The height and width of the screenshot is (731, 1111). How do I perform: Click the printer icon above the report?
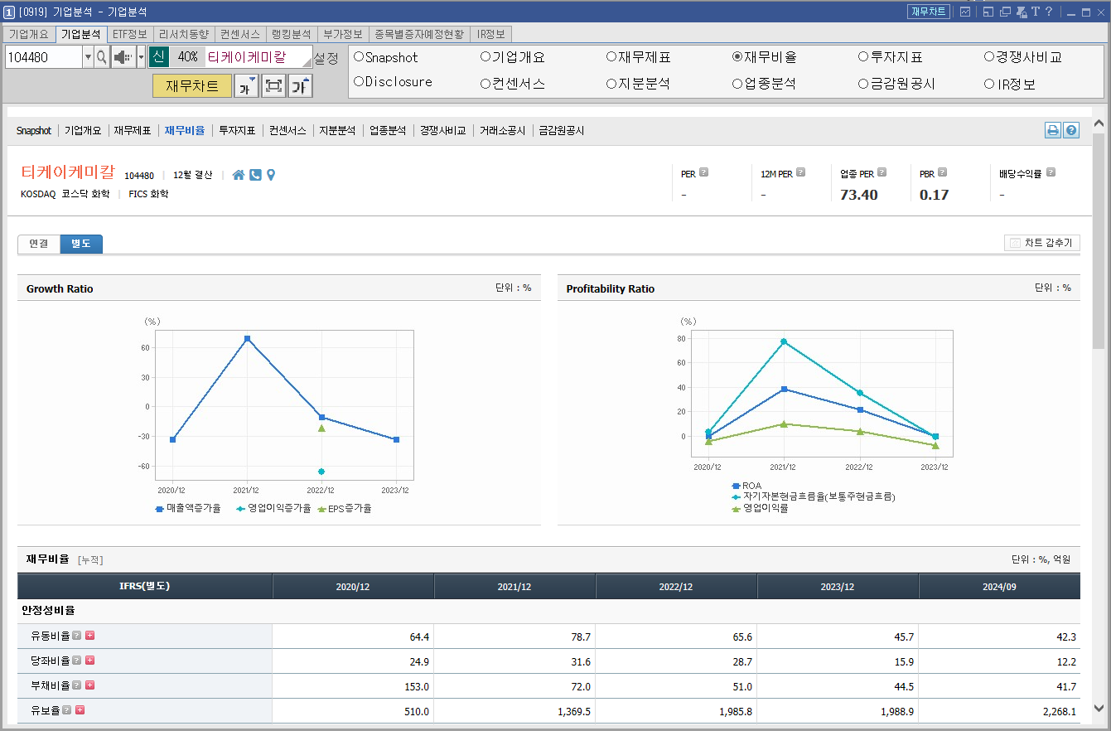[1052, 130]
